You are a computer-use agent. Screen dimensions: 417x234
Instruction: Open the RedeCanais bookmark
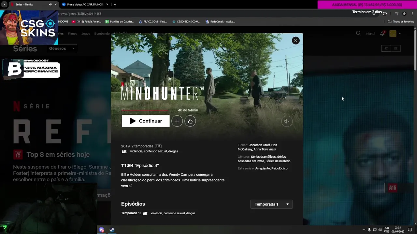coord(220,22)
